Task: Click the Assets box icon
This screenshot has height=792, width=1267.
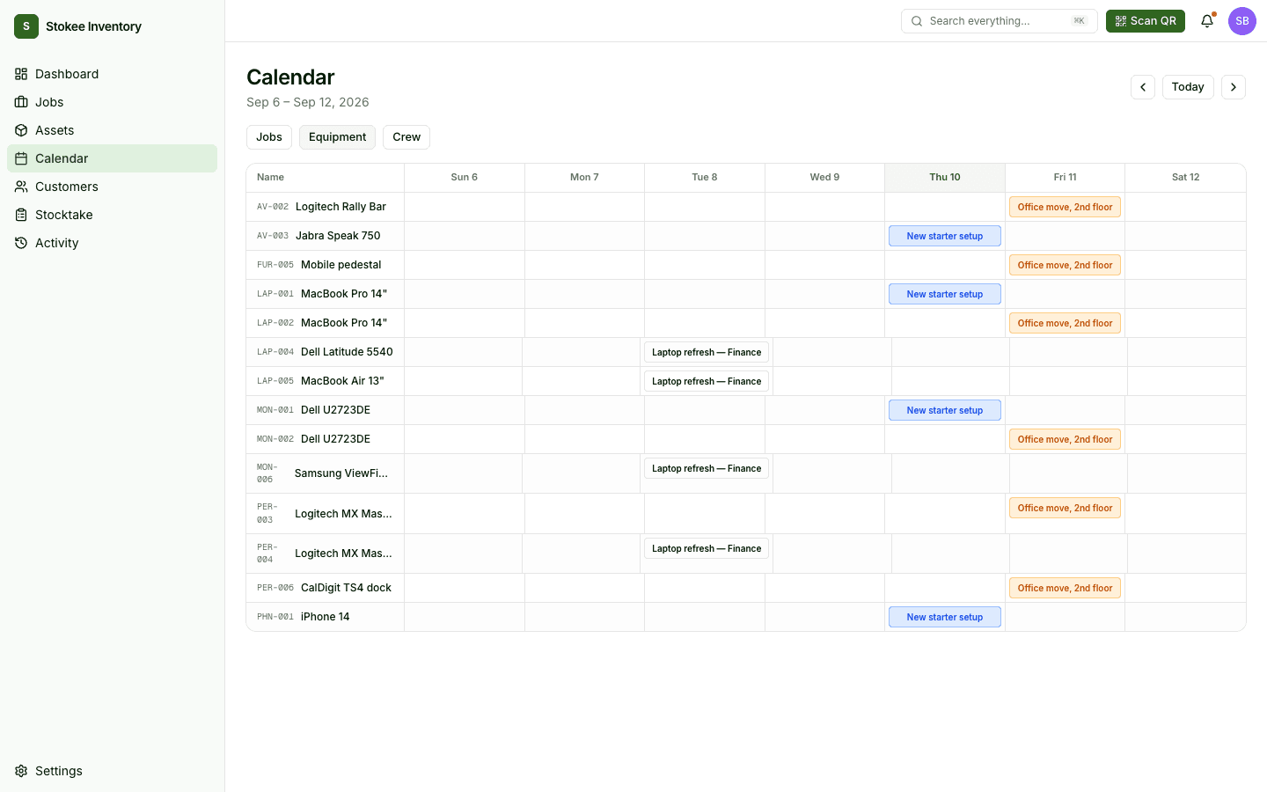Action: point(21,130)
